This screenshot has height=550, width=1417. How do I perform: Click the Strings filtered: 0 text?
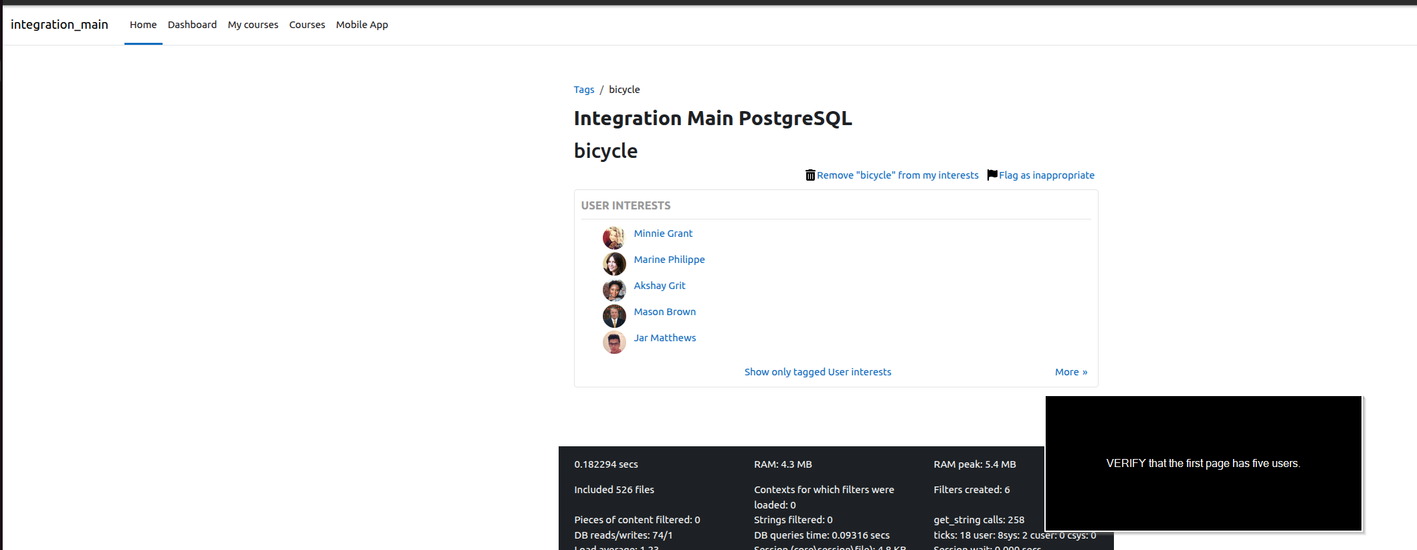tap(793, 520)
